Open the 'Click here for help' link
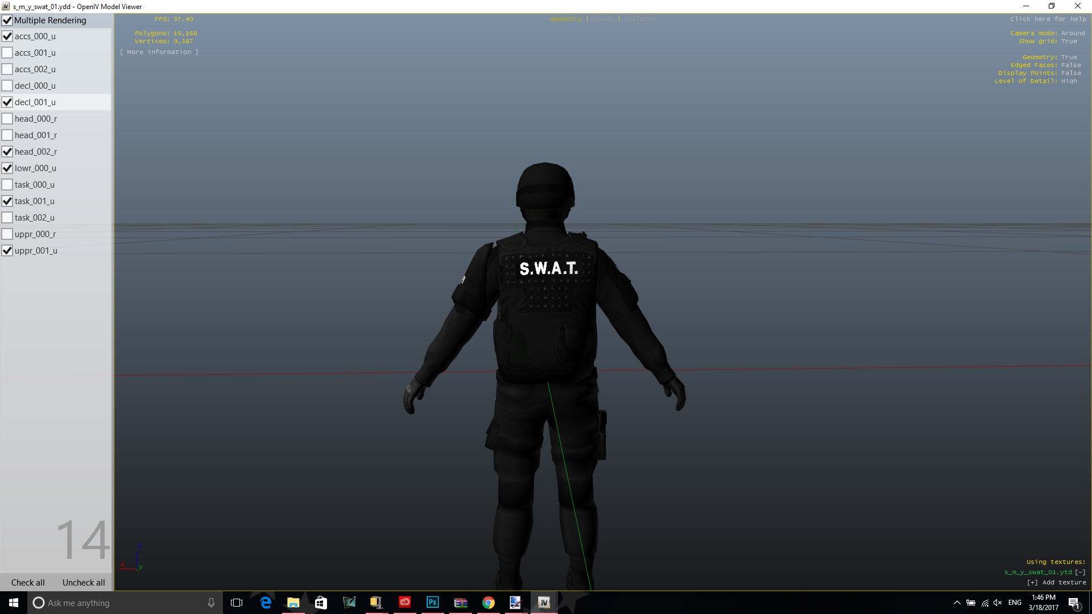Image resolution: width=1092 pixels, height=614 pixels. coord(1048,19)
